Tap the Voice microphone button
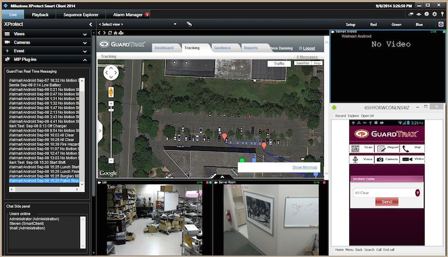The width and height of the screenshot is (448, 257). pyautogui.click(x=362, y=159)
